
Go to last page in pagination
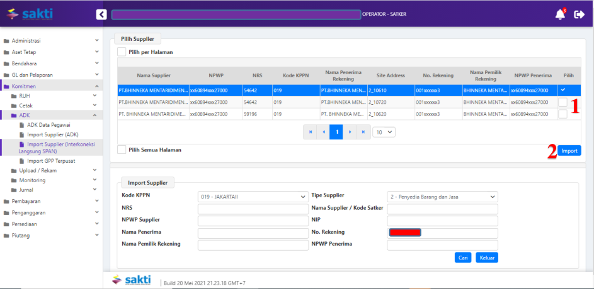(363, 132)
